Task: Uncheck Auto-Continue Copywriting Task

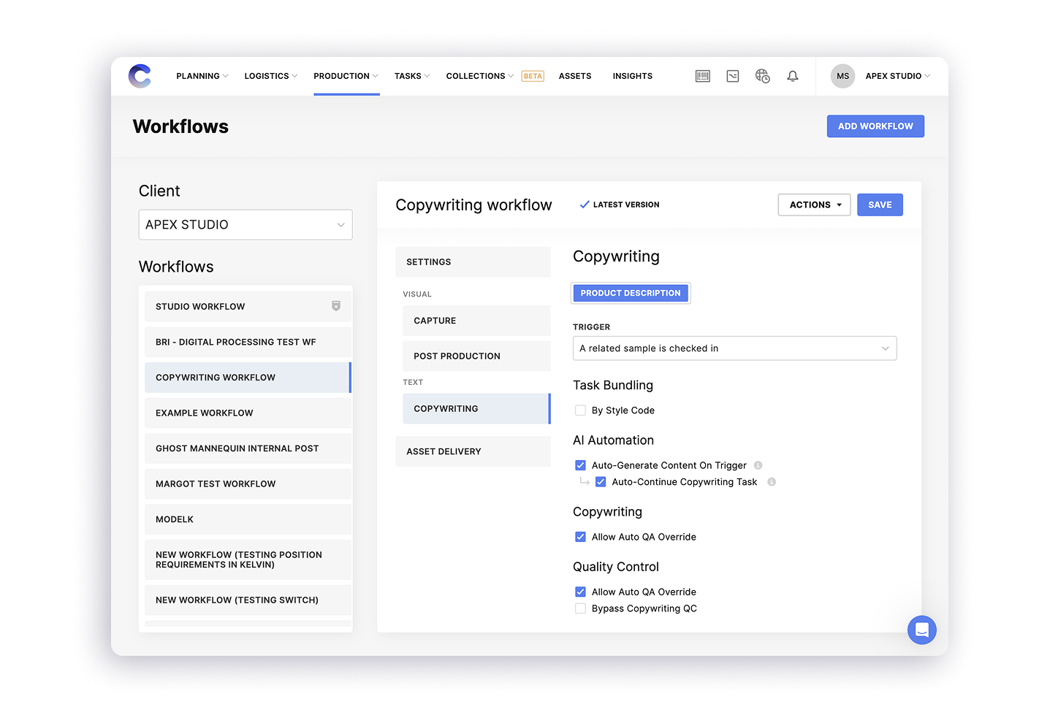Action: pos(601,482)
